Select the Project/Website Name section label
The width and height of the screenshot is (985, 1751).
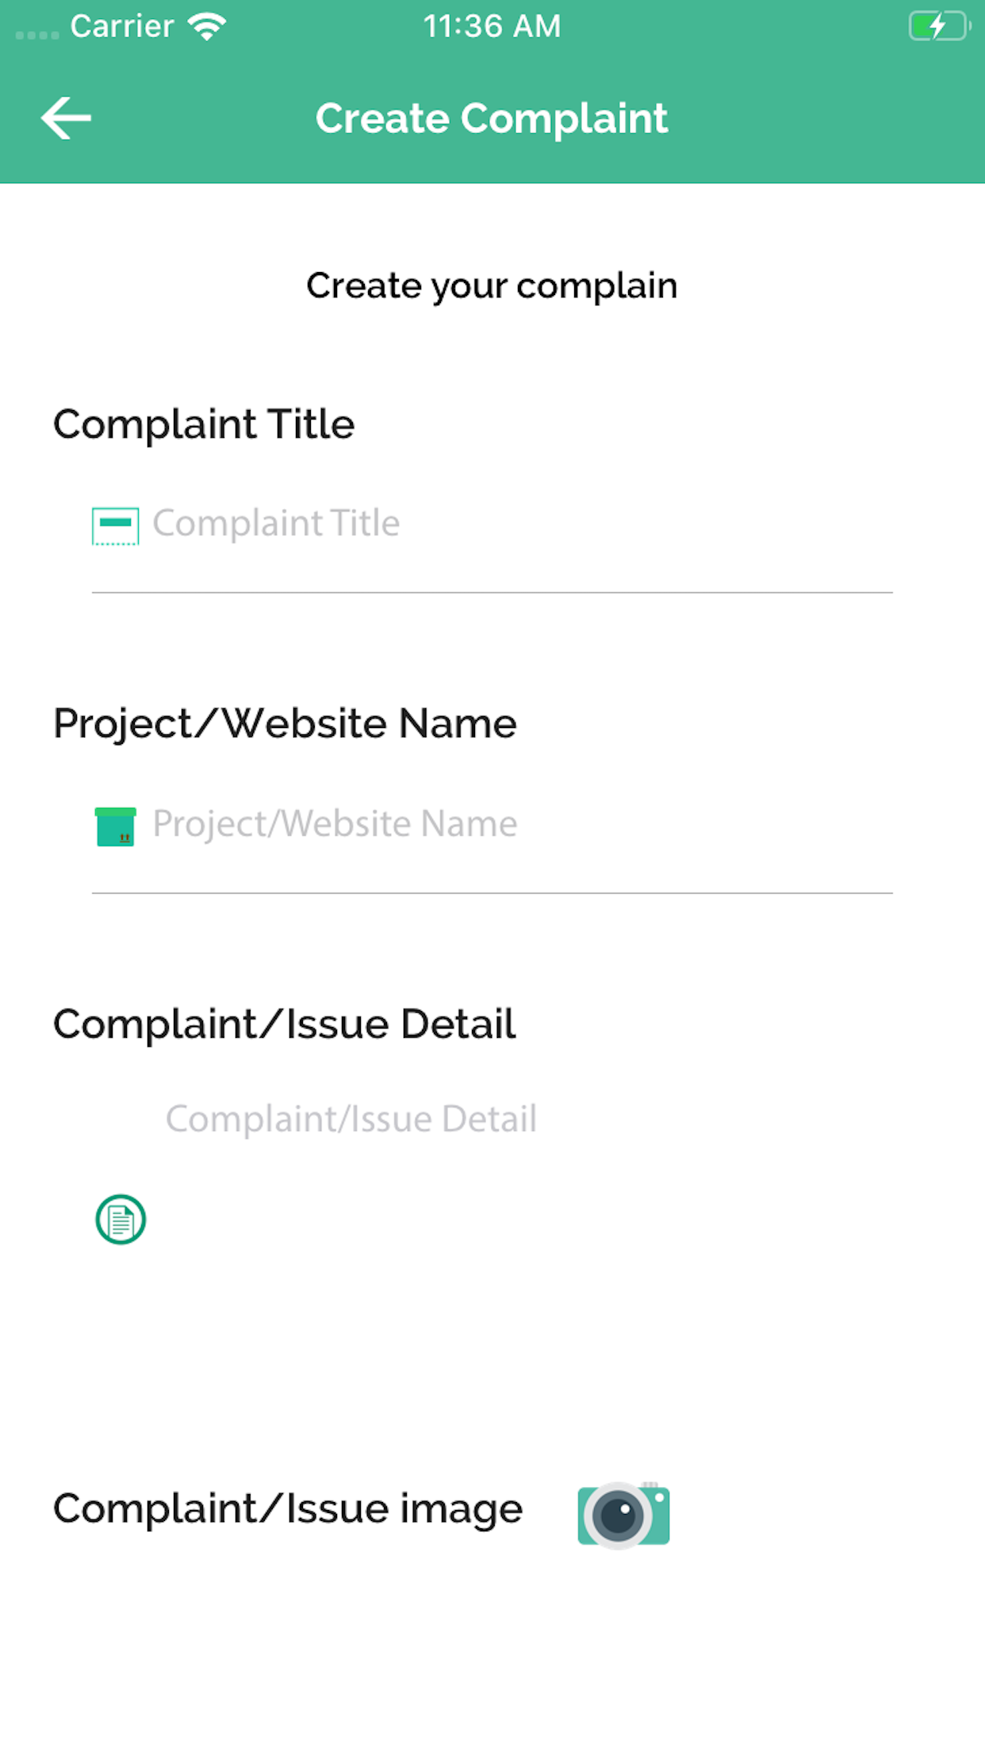click(285, 722)
